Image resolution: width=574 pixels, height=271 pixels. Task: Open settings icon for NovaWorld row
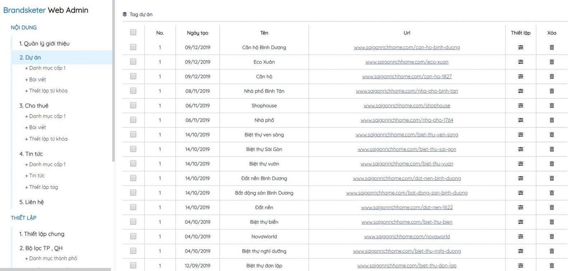click(x=521, y=237)
